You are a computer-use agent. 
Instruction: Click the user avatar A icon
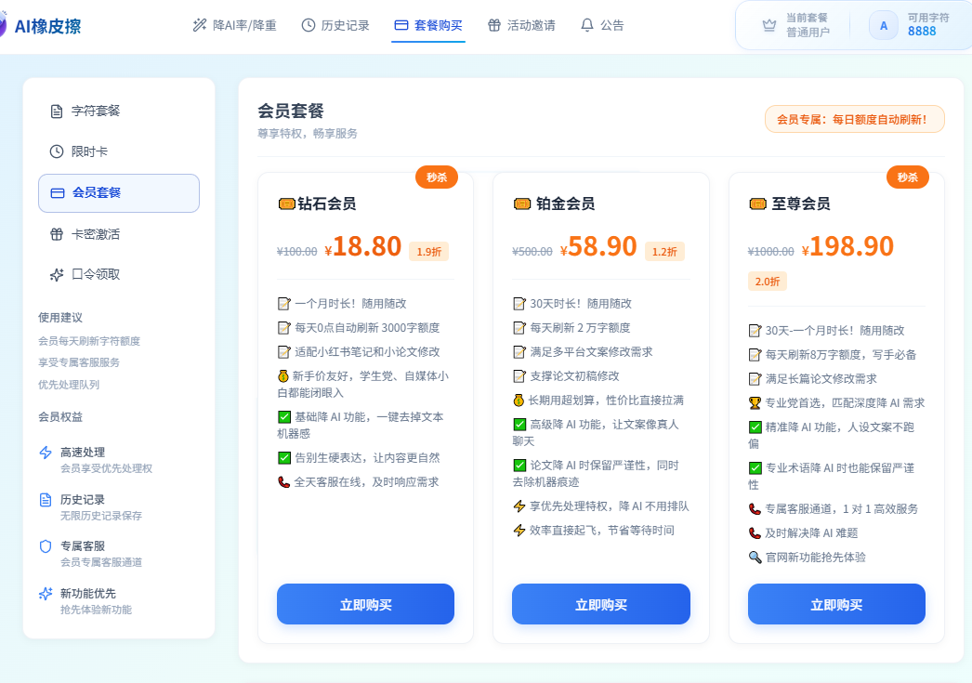click(x=883, y=25)
